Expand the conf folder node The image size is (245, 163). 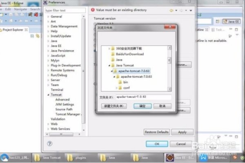116,88
